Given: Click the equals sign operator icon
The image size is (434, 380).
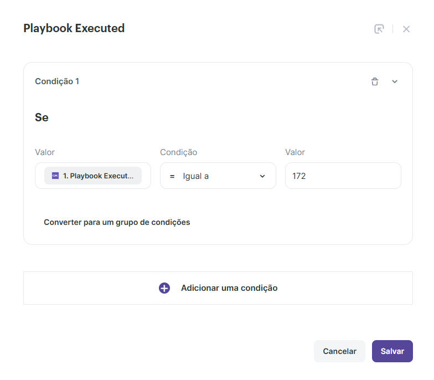Looking at the screenshot, I should coord(172,176).
